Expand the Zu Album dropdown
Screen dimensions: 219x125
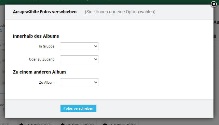coord(79,82)
